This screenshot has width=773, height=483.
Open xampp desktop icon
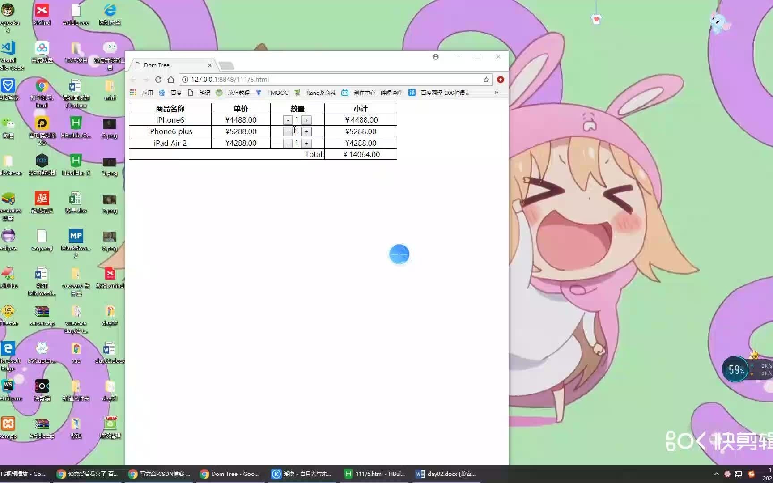[8, 428]
